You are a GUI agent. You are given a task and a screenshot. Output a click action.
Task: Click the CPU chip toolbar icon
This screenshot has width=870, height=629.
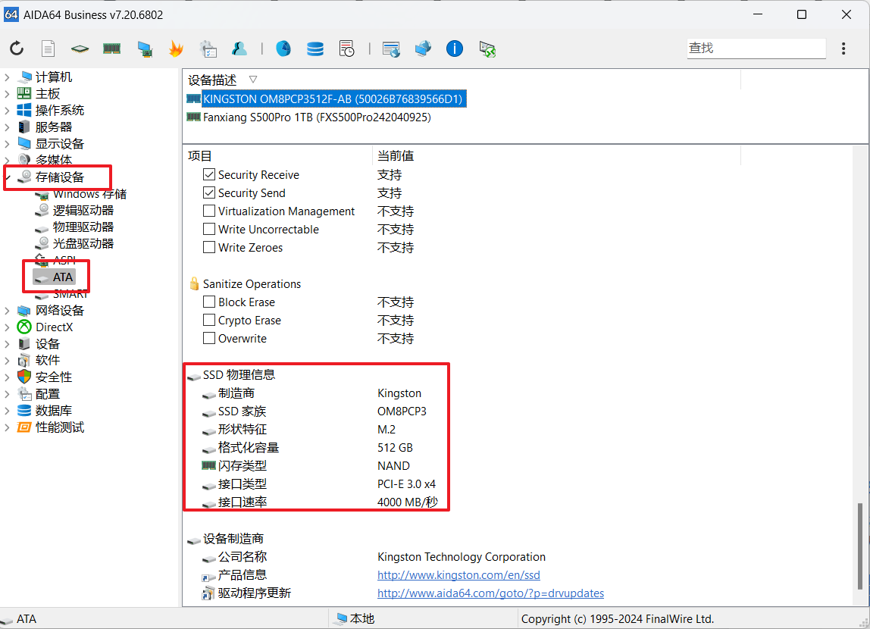coord(80,49)
